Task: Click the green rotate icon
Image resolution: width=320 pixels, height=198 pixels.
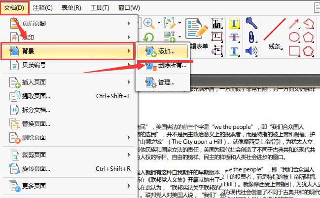Action: click(x=148, y=38)
